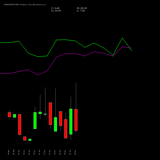This screenshot has height=160, width=160.
Task: Click the lowest dip of the purple indicator line
Action: pos(38,75)
